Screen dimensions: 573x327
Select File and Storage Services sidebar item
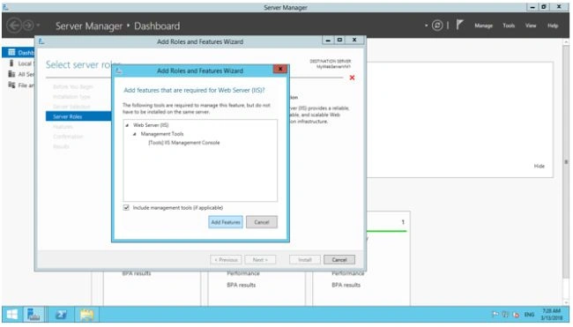click(20, 85)
